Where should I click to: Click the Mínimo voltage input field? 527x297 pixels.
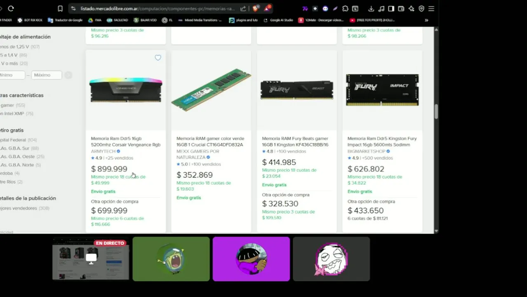click(x=12, y=75)
